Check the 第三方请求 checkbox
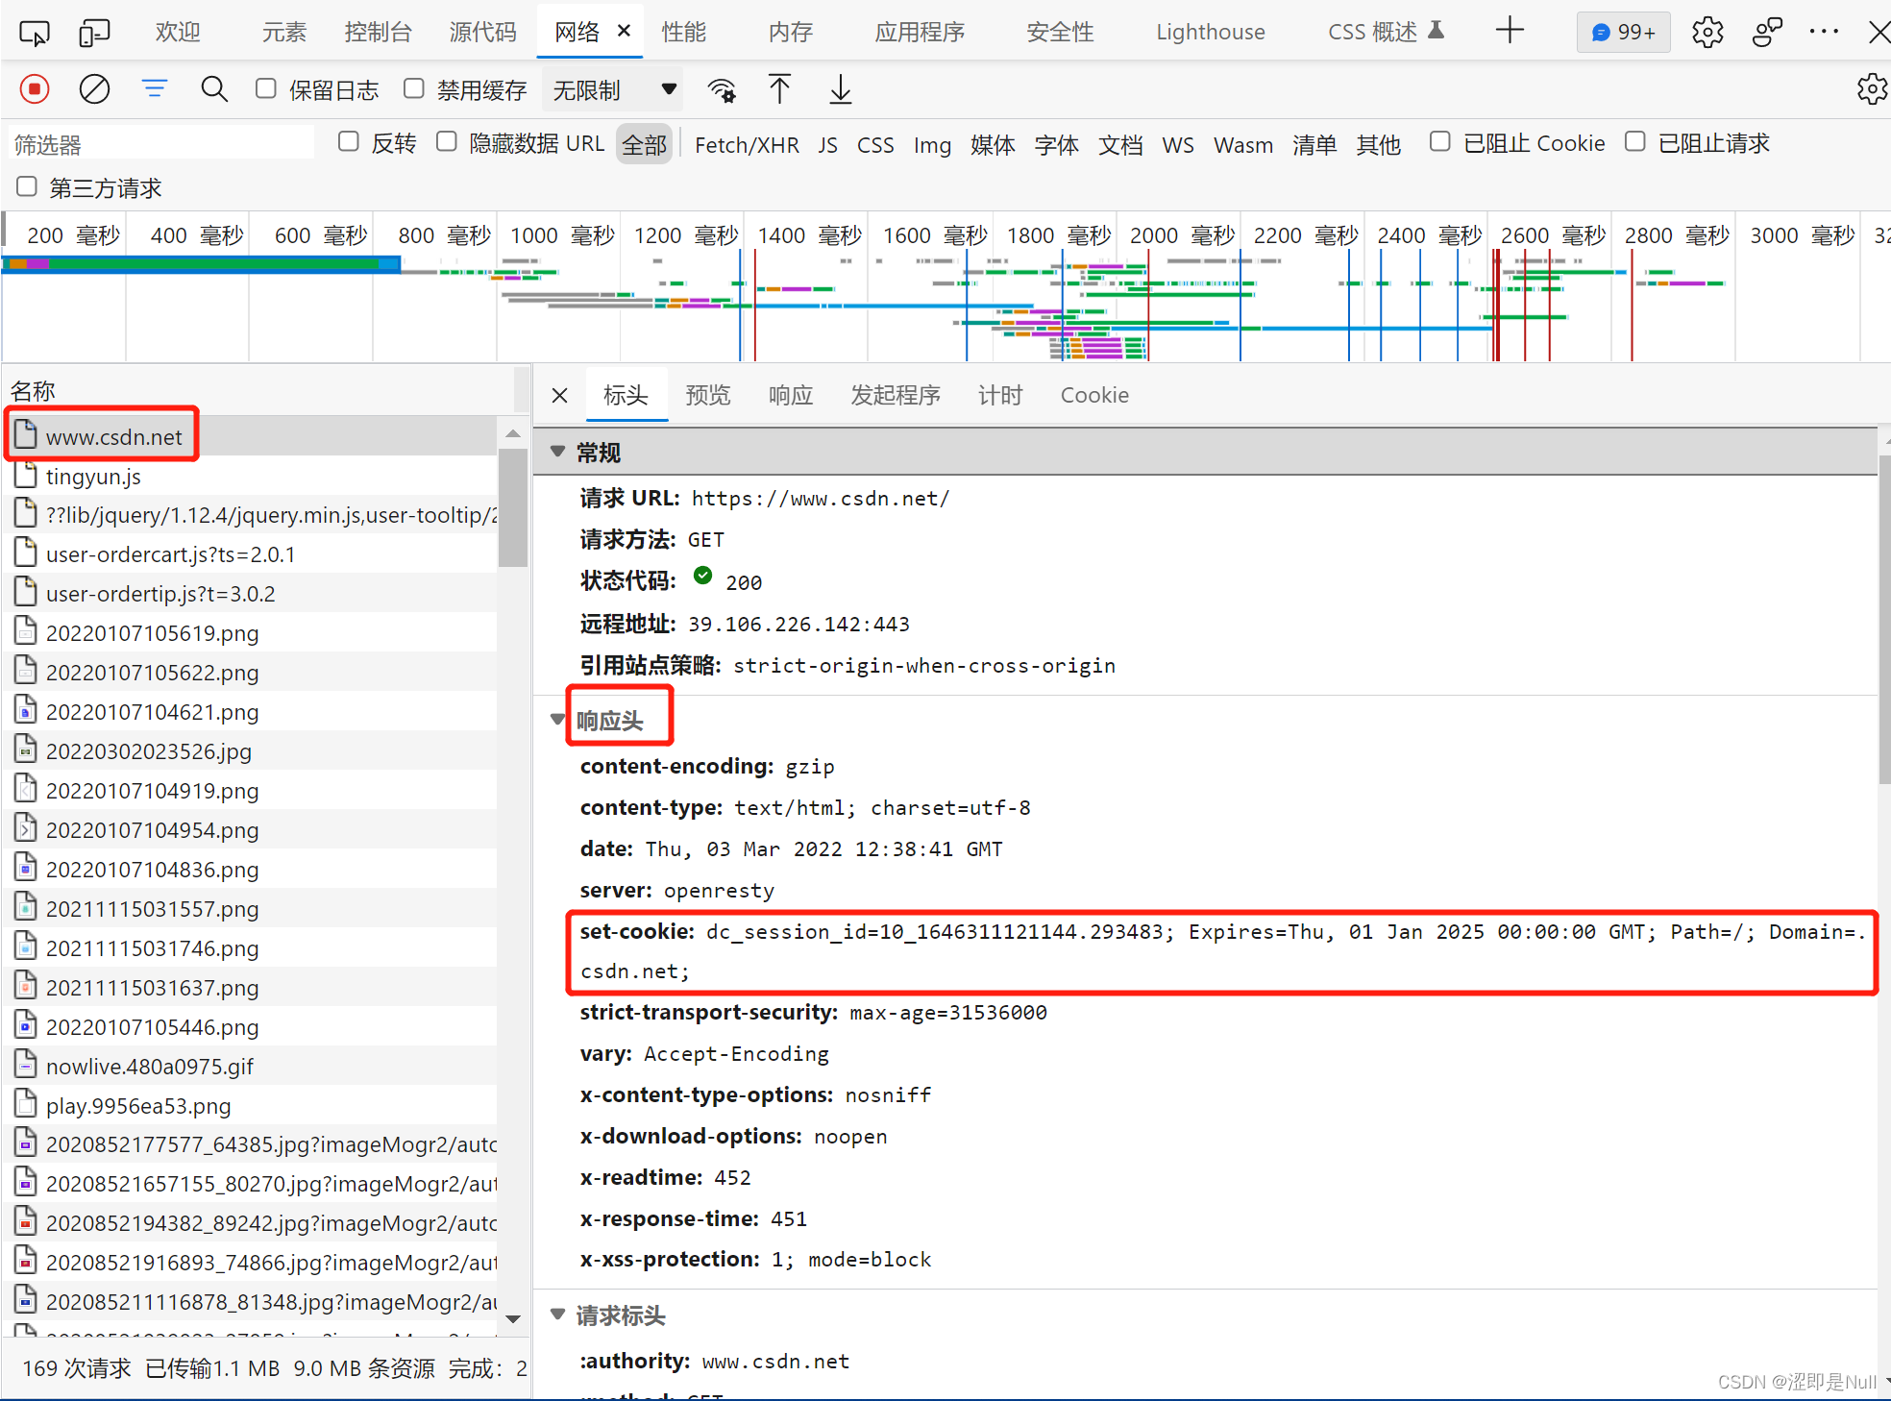The image size is (1891, 1401). click(x=27, y=186)
